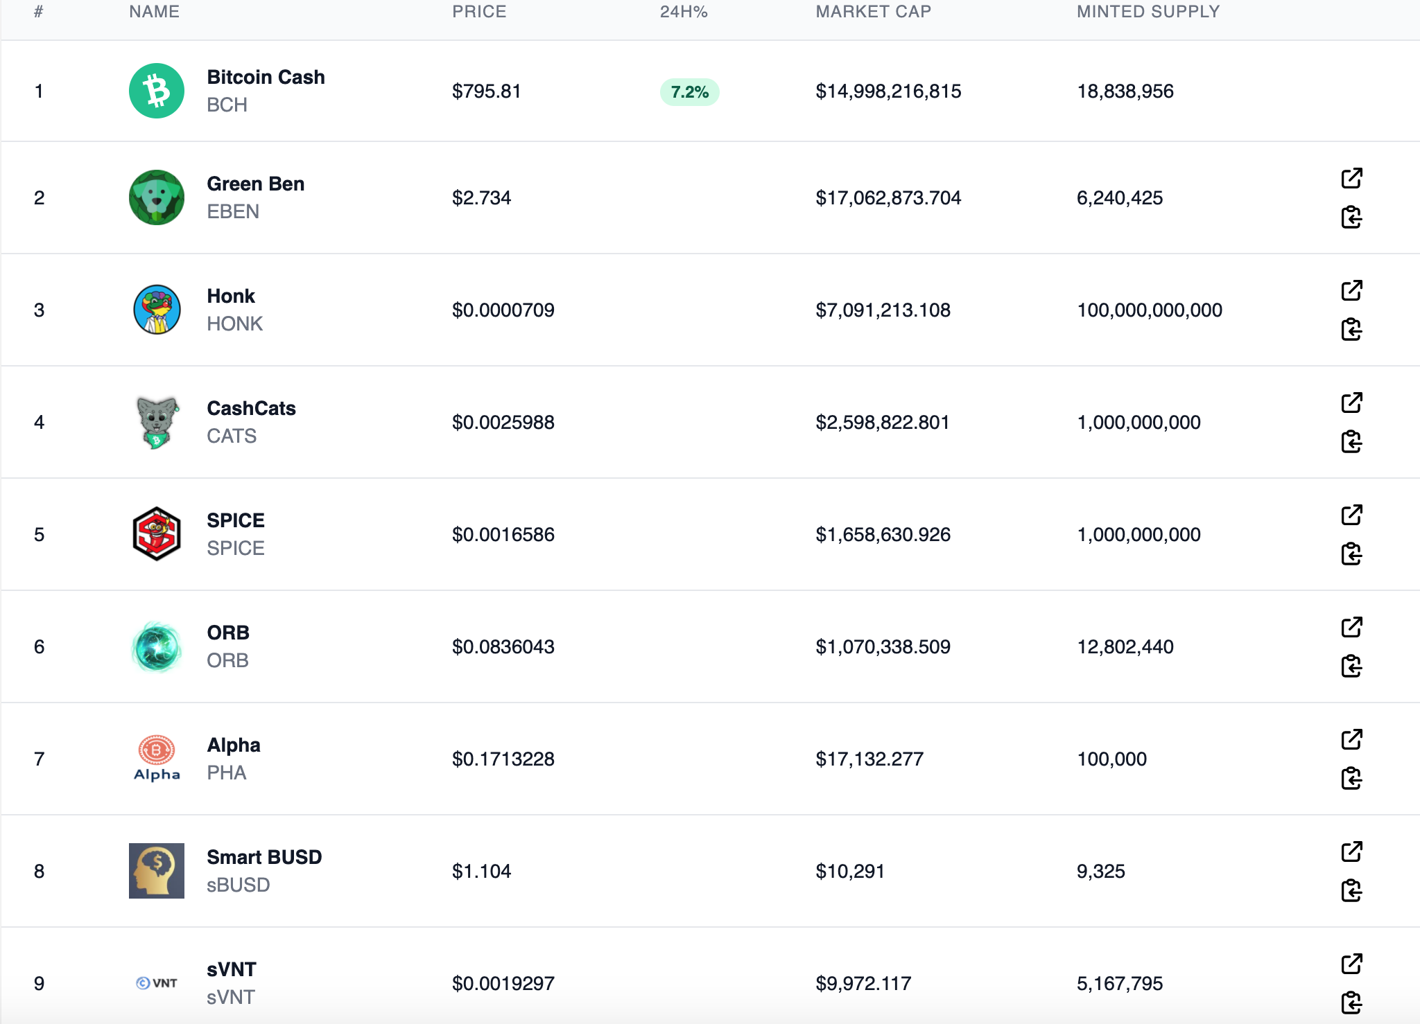Viewport: 1420px width, 1024px height.
Task: Sort by 24H% column header
Action: click(x=684, y=12)
